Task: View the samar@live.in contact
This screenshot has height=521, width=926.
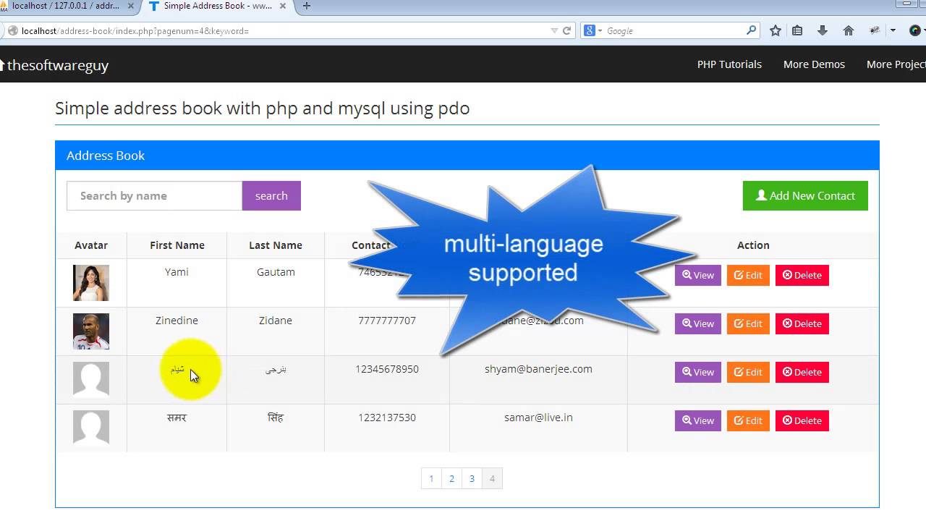Action: point(697,420)
